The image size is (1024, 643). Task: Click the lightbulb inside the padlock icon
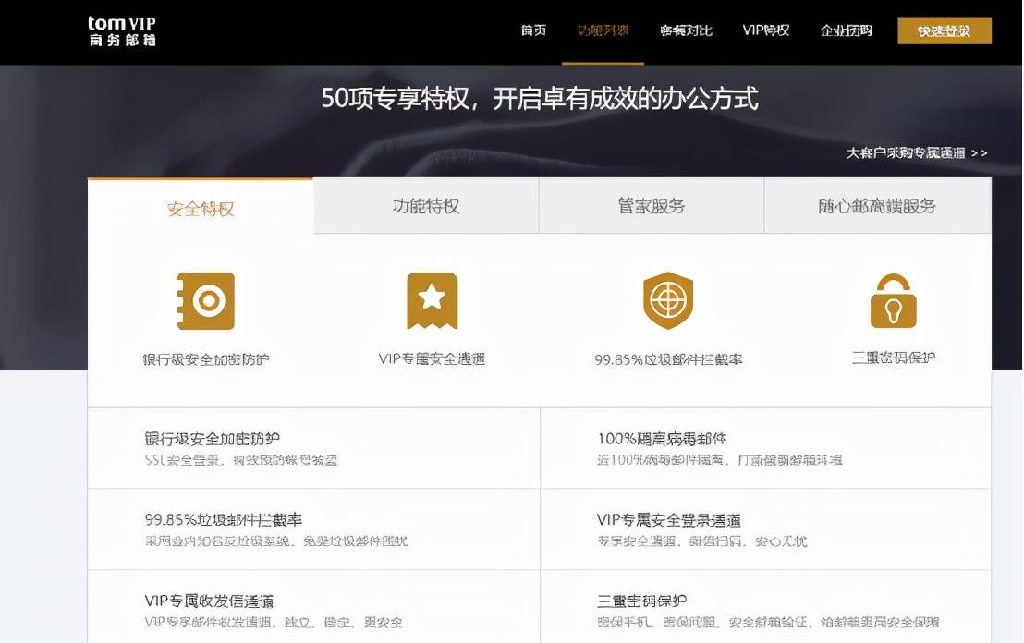tap(892, 309)
